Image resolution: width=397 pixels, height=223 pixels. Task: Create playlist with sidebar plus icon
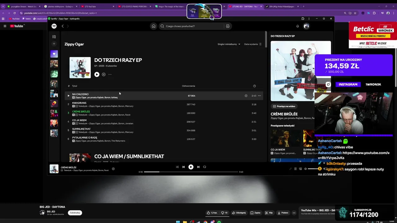[x=54, y=44]
